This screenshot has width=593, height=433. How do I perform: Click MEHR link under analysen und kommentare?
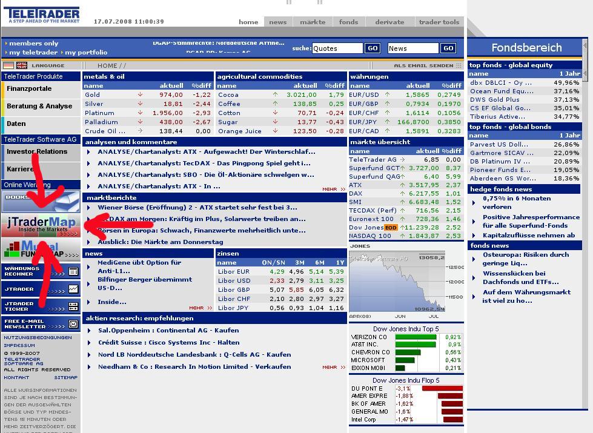click(x=334, y=189)
